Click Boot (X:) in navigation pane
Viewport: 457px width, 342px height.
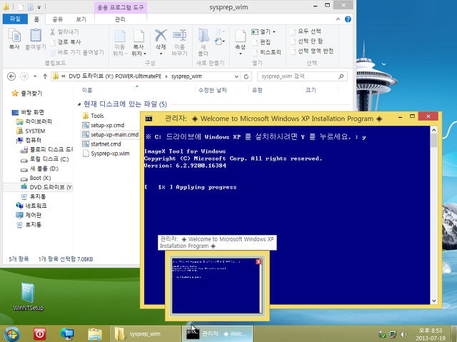[36, 178]
